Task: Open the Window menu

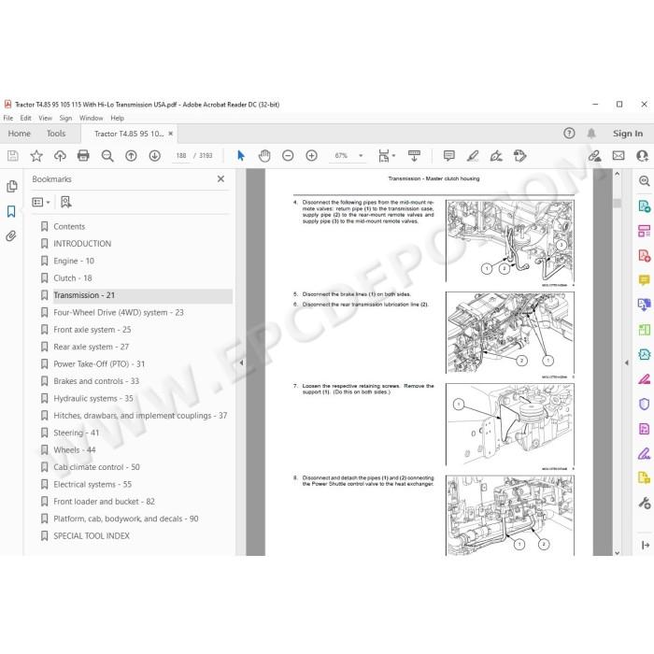Action: pyautogui.click(x=91, y=118)
